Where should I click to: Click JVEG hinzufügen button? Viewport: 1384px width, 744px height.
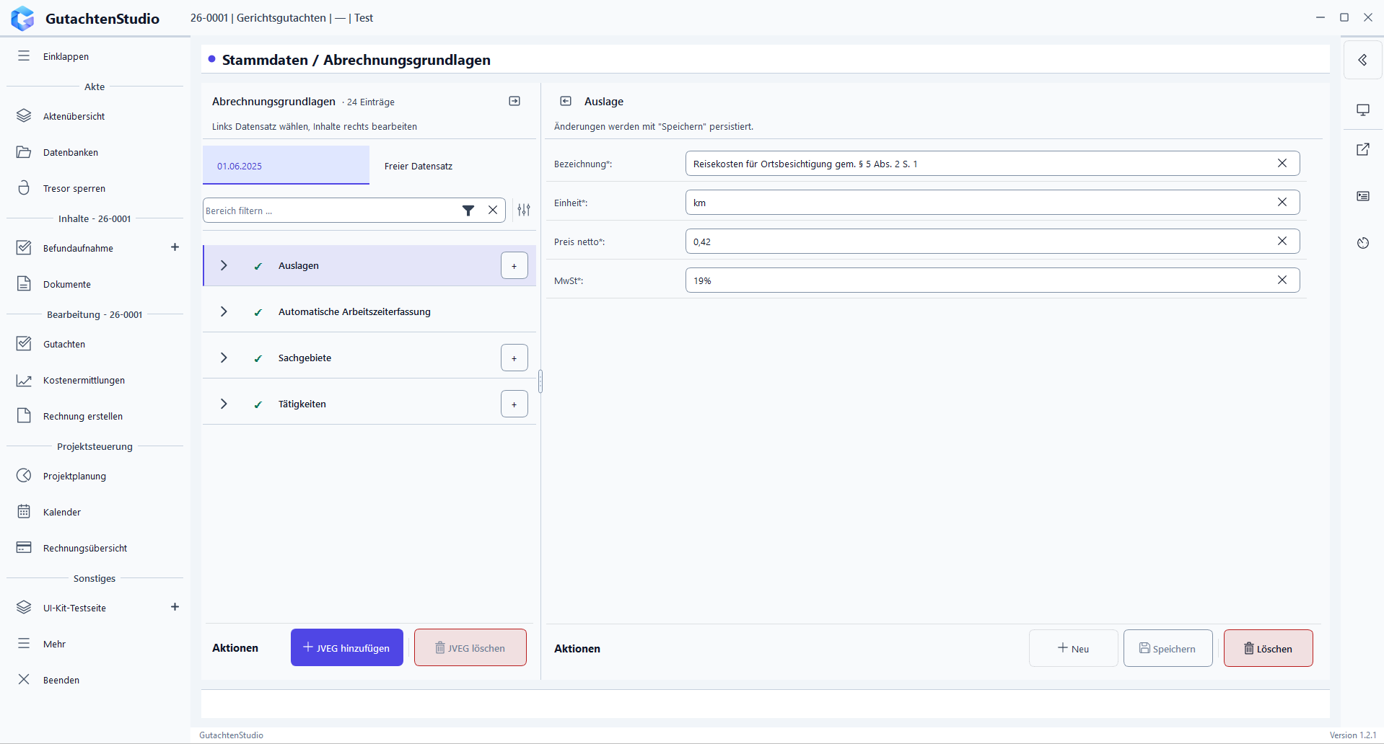[347, 647]
